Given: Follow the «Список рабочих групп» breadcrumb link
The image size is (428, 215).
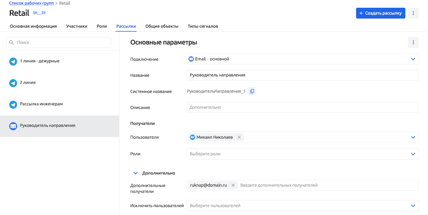Looking at the screenshot, I should point(31,3).
